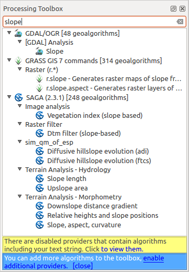Select Vegetation index (slope based)

(x=95, y=116)
